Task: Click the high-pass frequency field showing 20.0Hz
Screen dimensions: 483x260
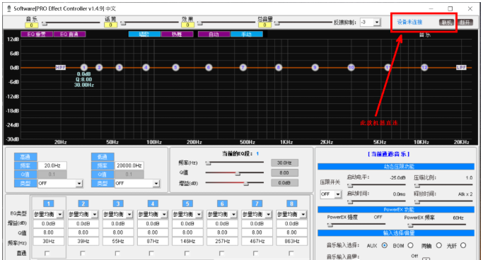Action: coord(52,165)
